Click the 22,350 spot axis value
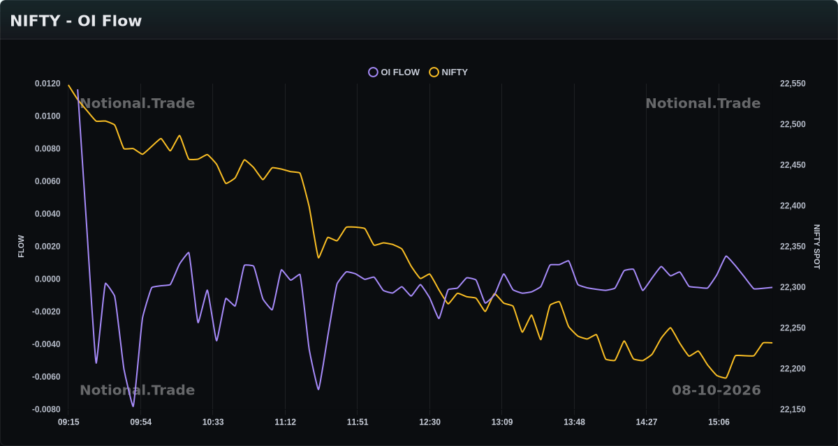This screenshot has width=838, height=446. coord(793,247)
